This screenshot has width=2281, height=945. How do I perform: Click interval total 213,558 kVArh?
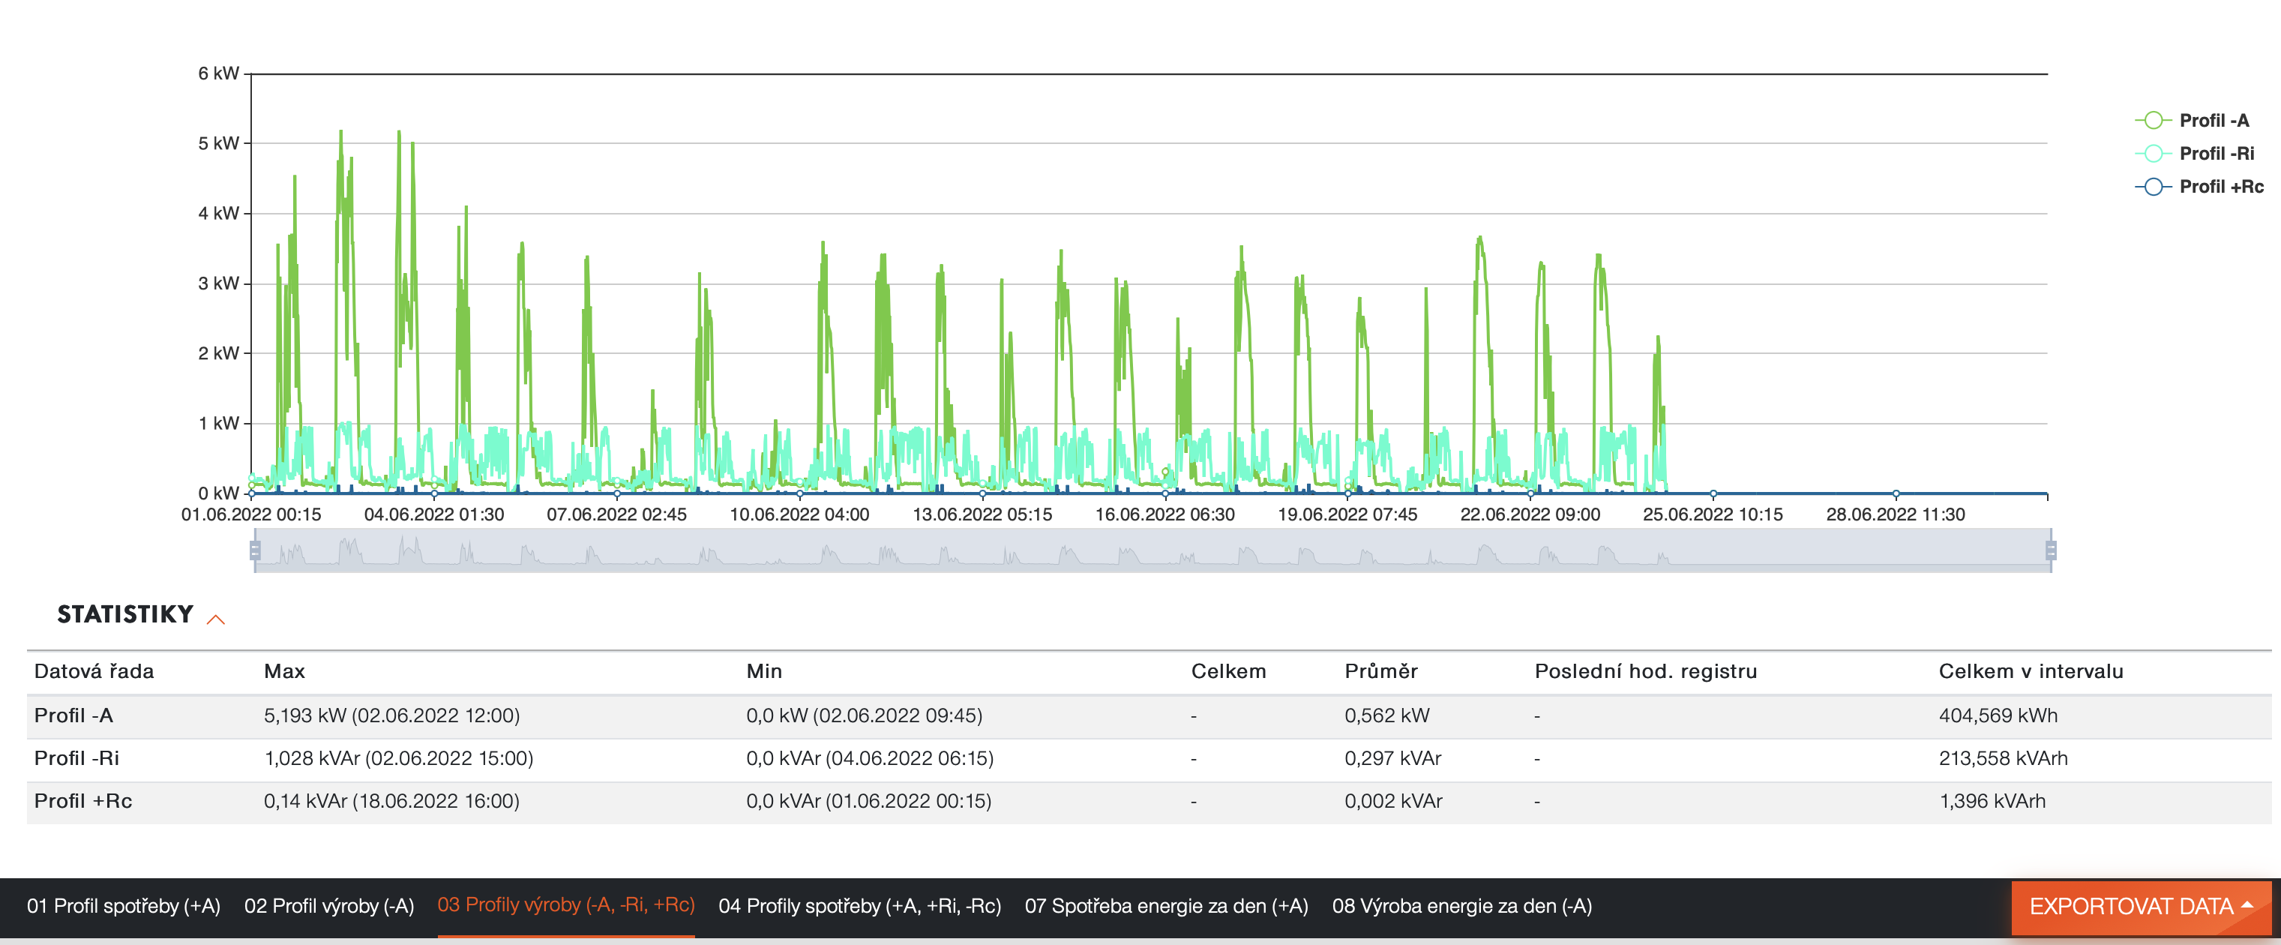(2003, 758)
